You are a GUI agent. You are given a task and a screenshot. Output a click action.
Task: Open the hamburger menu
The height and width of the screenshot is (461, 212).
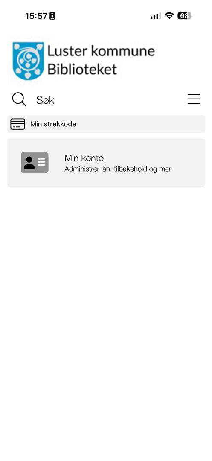pyautogui.click(x=194, y=99)
